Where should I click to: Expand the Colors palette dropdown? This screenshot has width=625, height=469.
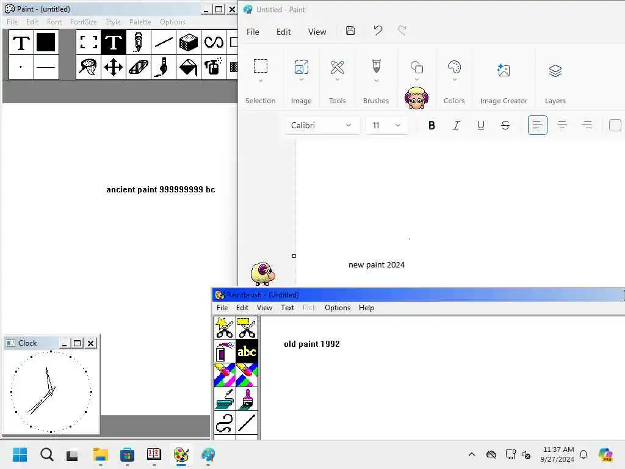pyautogui.click(x=454, y=80)
